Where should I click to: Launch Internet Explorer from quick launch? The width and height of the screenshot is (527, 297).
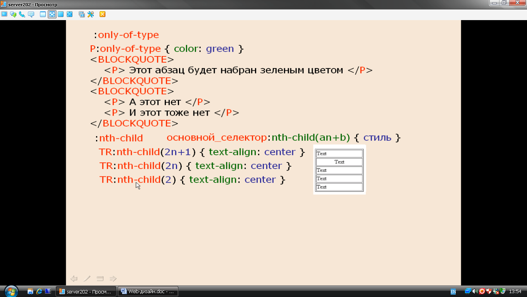point(39,292)
